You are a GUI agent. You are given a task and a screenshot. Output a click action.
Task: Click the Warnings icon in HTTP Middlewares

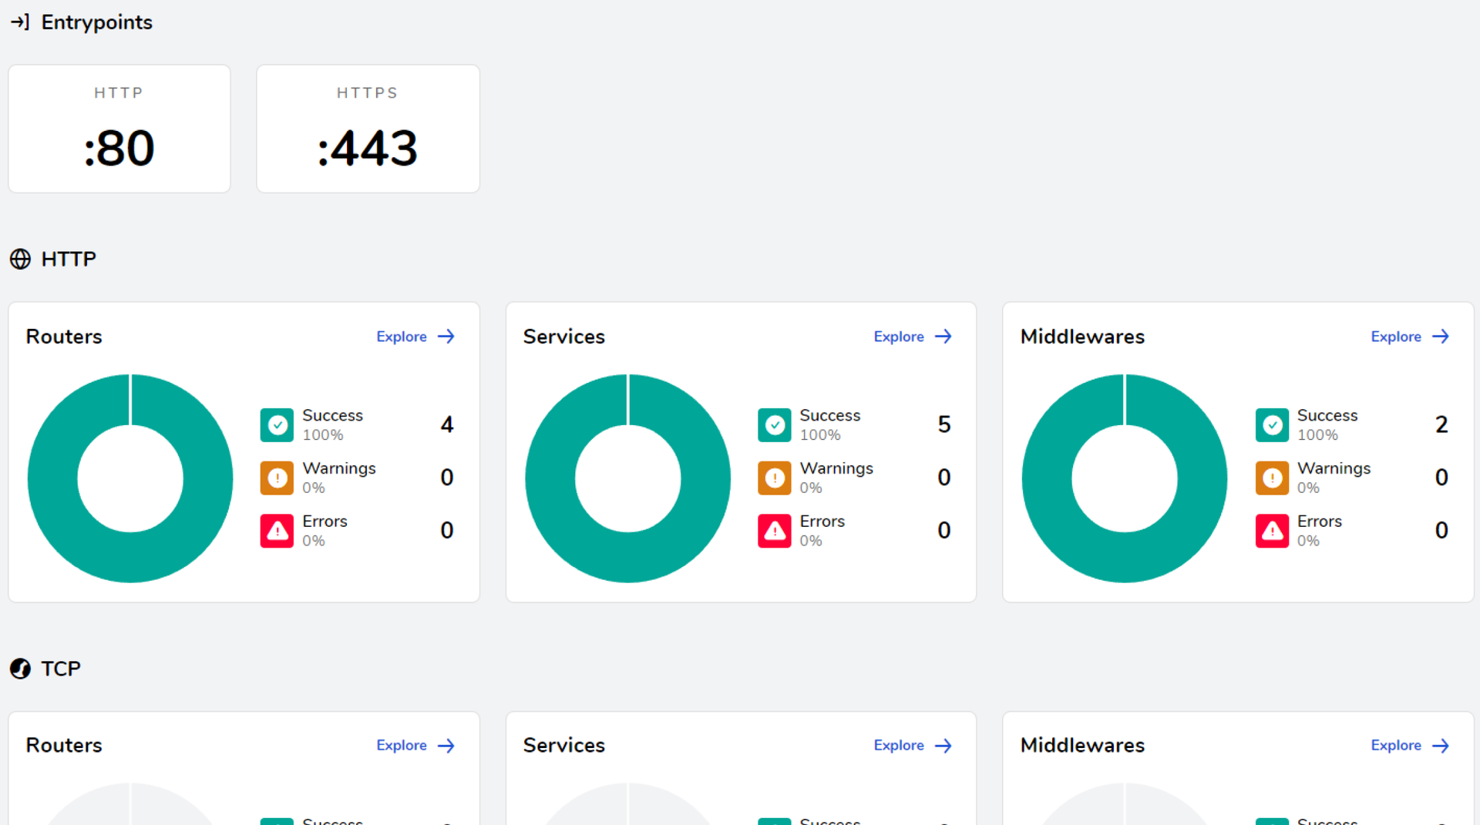click(x=1272, y=478)
